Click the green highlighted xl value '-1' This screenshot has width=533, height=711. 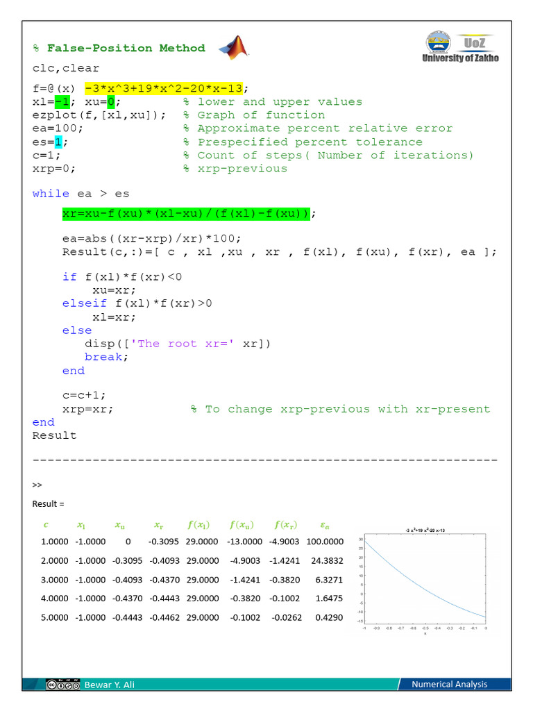coord(62,101)
